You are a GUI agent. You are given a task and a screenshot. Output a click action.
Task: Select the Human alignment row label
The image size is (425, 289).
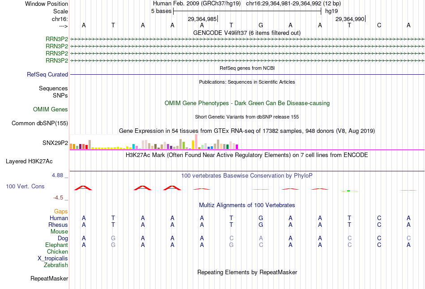coord(59,218)
